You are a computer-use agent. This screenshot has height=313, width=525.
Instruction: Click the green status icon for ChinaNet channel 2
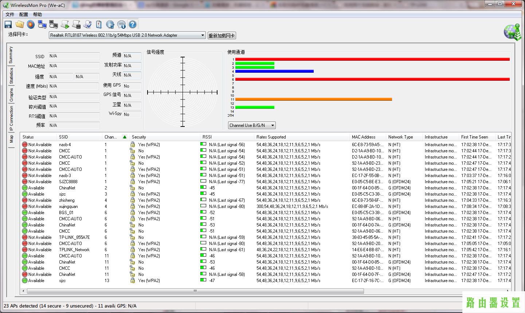pyautogui.click(x=25, y=188)
